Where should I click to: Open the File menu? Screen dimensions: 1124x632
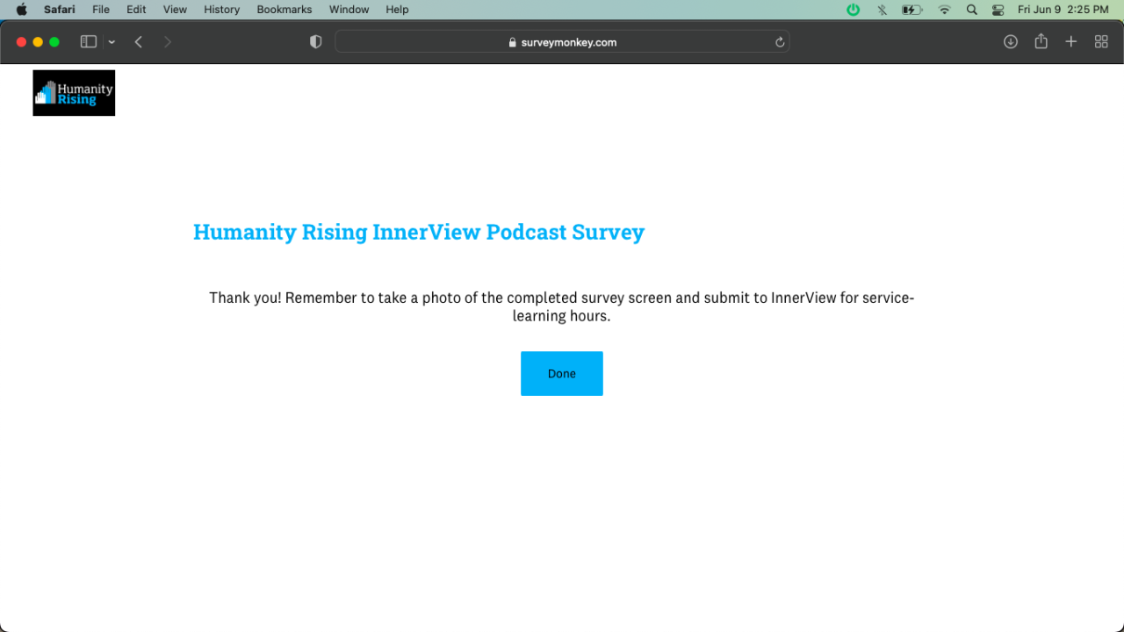(101, 10)
